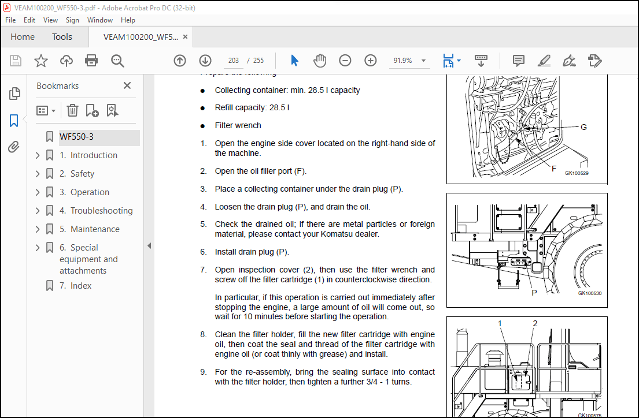Open the Window menu
The image size is (639, 418).
pos(100,20)
